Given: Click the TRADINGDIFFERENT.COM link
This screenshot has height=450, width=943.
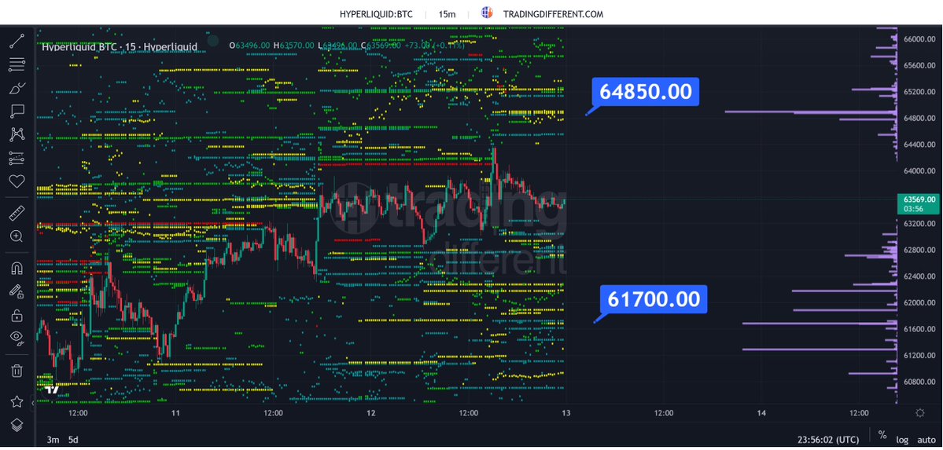Looking at the screenshot, I should click(553, 14).
